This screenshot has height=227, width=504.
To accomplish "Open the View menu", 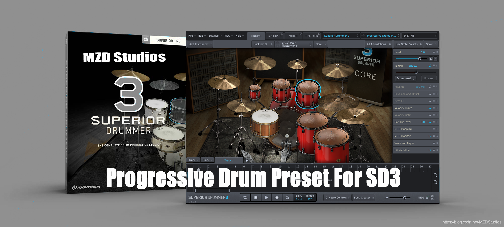I will point(229,36).
